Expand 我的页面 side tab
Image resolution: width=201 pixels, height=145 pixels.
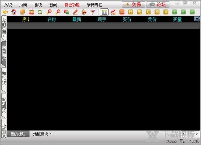click(4, 28)
